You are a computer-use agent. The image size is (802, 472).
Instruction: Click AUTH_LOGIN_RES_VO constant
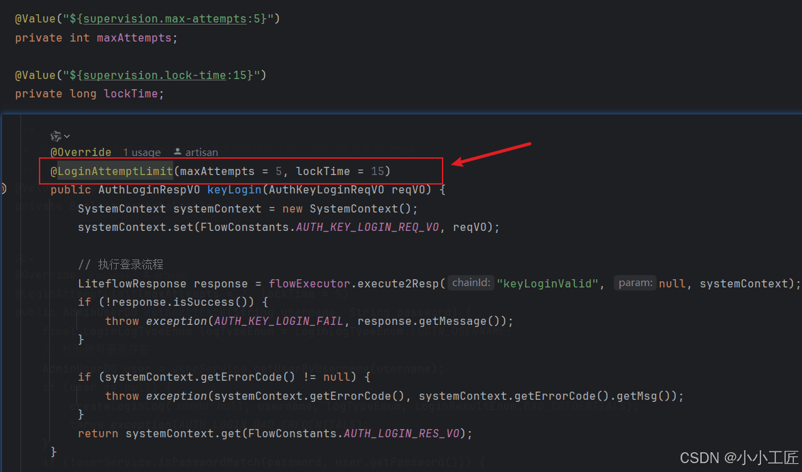pyautogui.click(x=402, y=434)
